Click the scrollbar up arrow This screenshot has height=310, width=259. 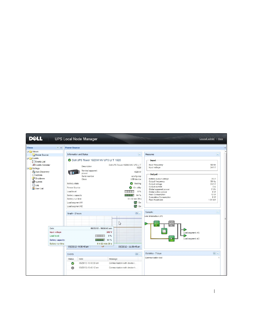[x=226, y=151]
